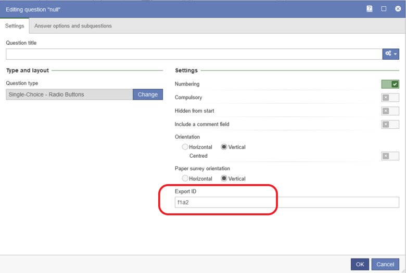
Task: Select Horizontal under Paper survey orientation
Action: click(x=185, y=179)
